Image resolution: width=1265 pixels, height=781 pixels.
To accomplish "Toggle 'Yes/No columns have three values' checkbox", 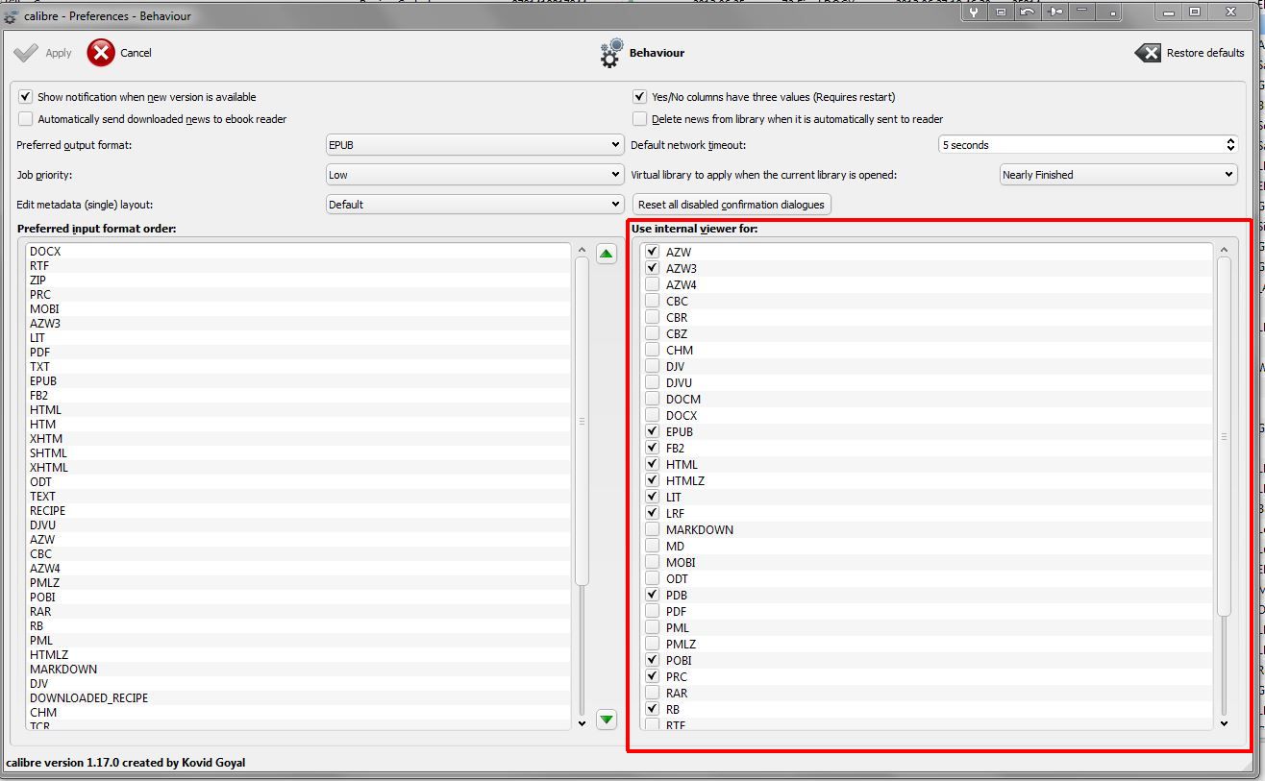I will point(640,97).
